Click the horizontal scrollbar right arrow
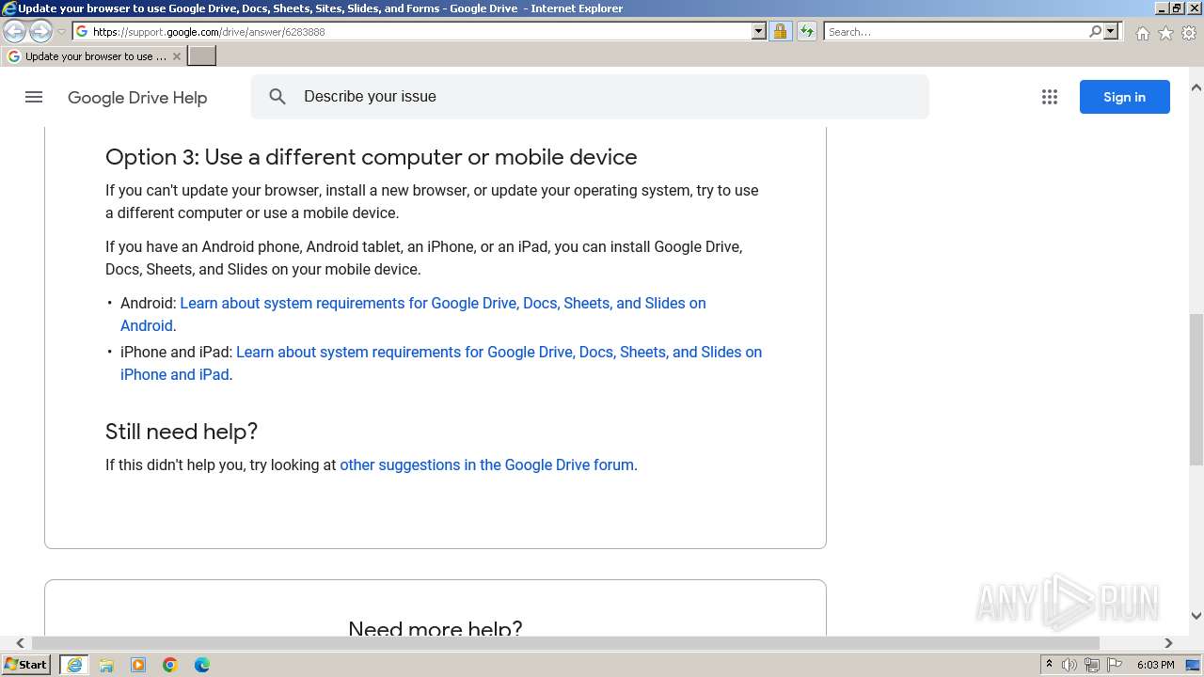The width and height of the screenshot is (1204, 677). click(1168, 643)
